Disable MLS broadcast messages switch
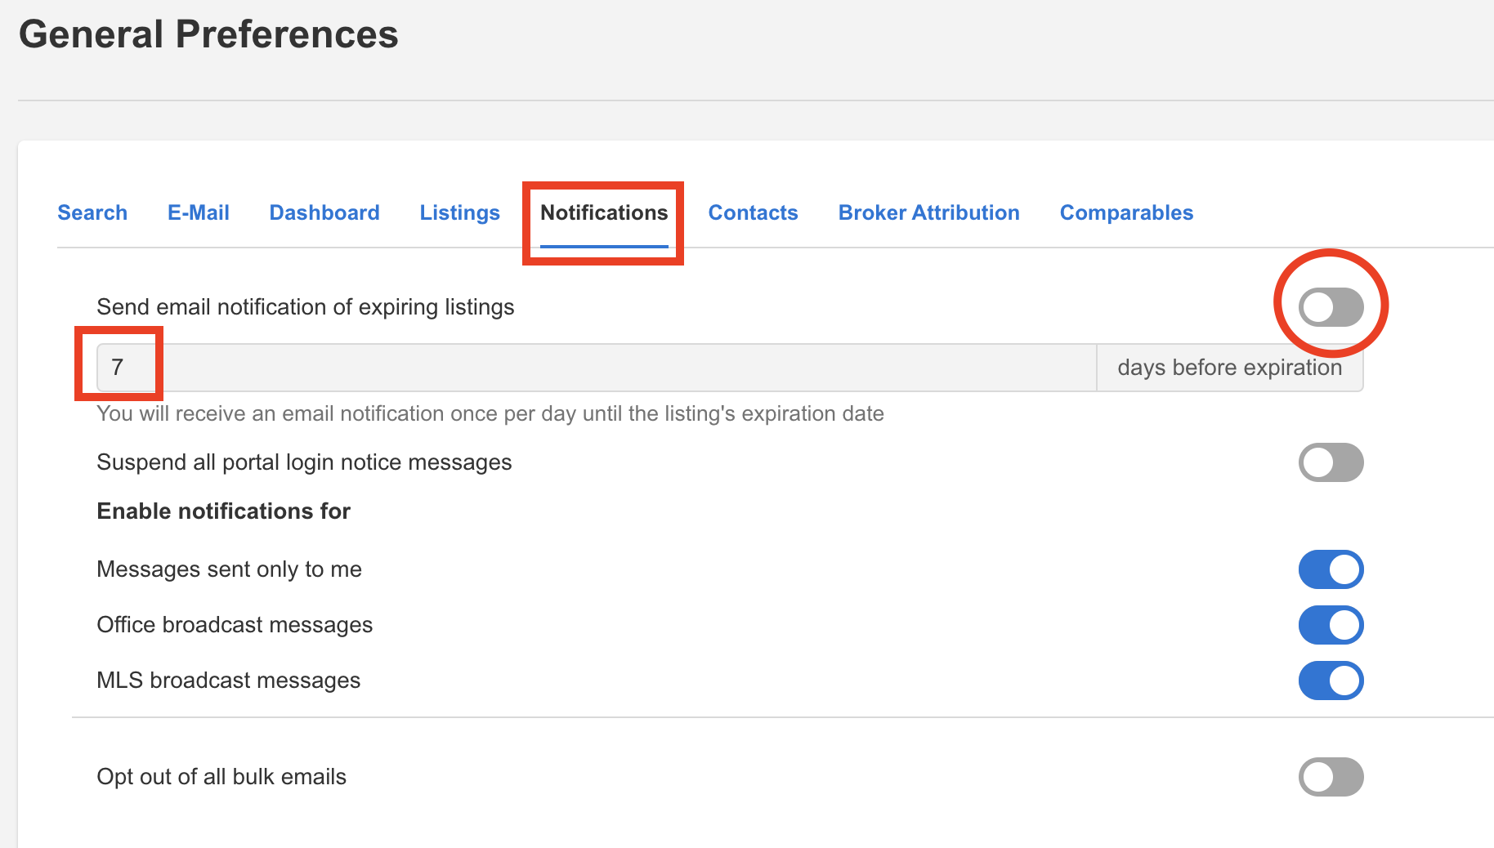 click(x=1331, y=681)
